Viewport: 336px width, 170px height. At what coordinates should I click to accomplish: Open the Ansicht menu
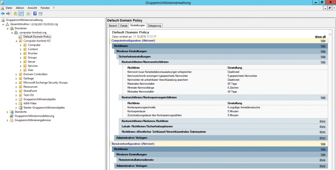pyautogui.click(x=32, y=8)
